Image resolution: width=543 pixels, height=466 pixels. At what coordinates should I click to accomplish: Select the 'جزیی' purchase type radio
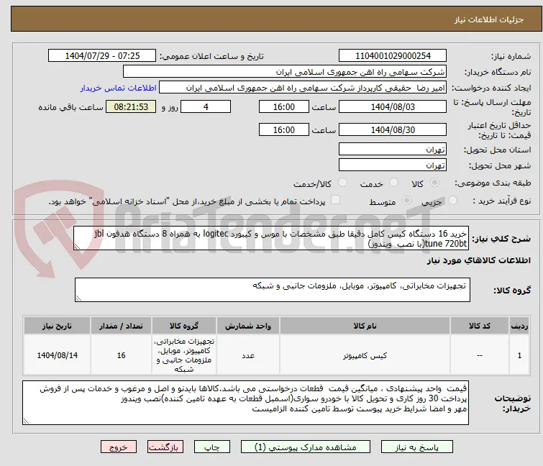coord(452,201)
